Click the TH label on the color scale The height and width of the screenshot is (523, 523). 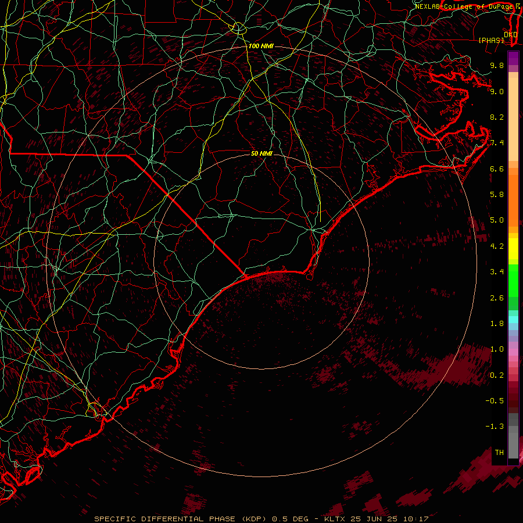coord(499,453)
